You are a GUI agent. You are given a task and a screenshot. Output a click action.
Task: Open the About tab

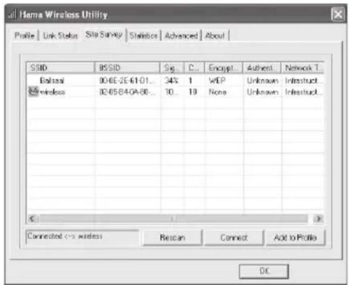click(x=215, y=35)
